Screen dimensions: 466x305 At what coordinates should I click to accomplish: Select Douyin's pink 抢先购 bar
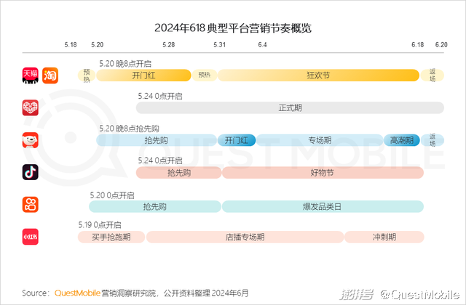[179, 173]
